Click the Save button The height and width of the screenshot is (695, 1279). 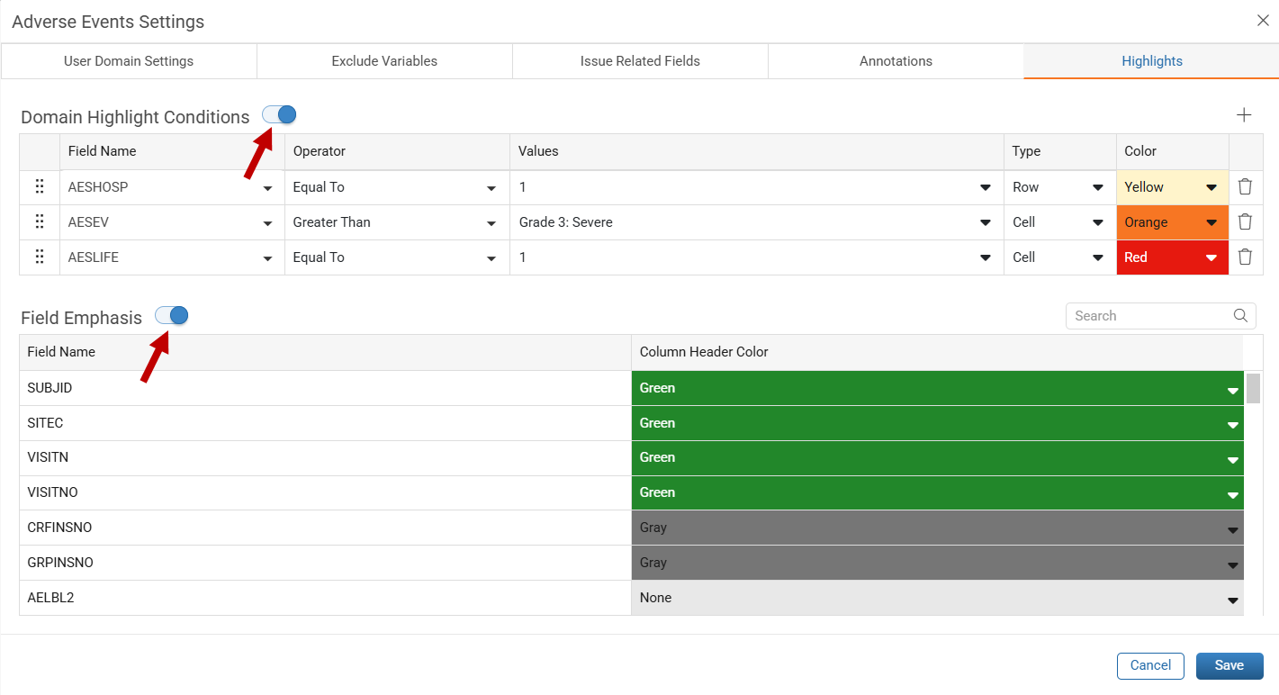coord(1229,665)
